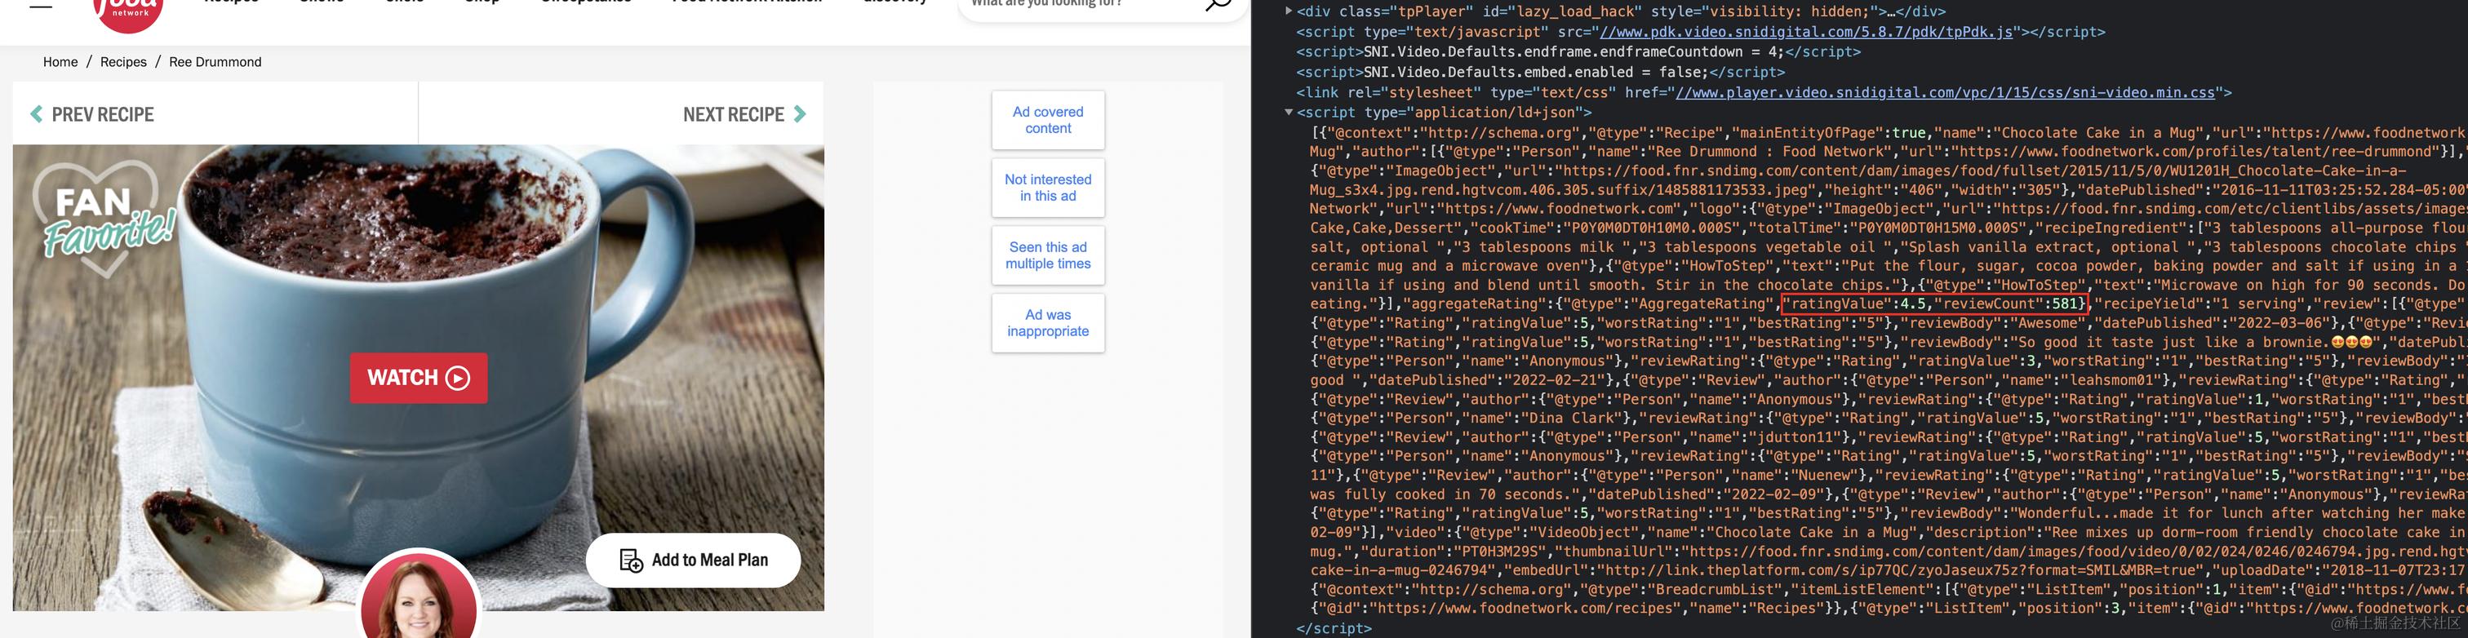Open the sni-video.min.css href link
This screenshot has height=638, width=2468.
coord(1943,93)
